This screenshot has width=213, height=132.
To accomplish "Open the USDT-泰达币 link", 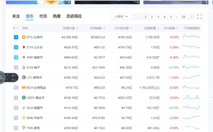I will [36, 98].
